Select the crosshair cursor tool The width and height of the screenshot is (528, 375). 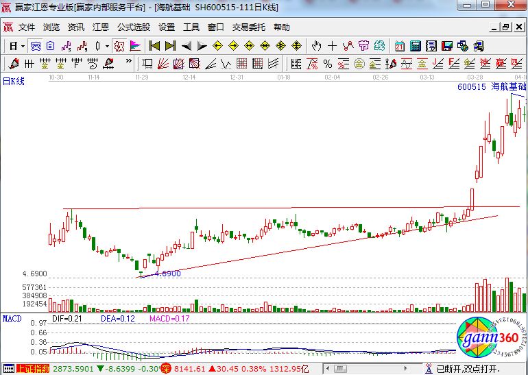pos(333,46)
